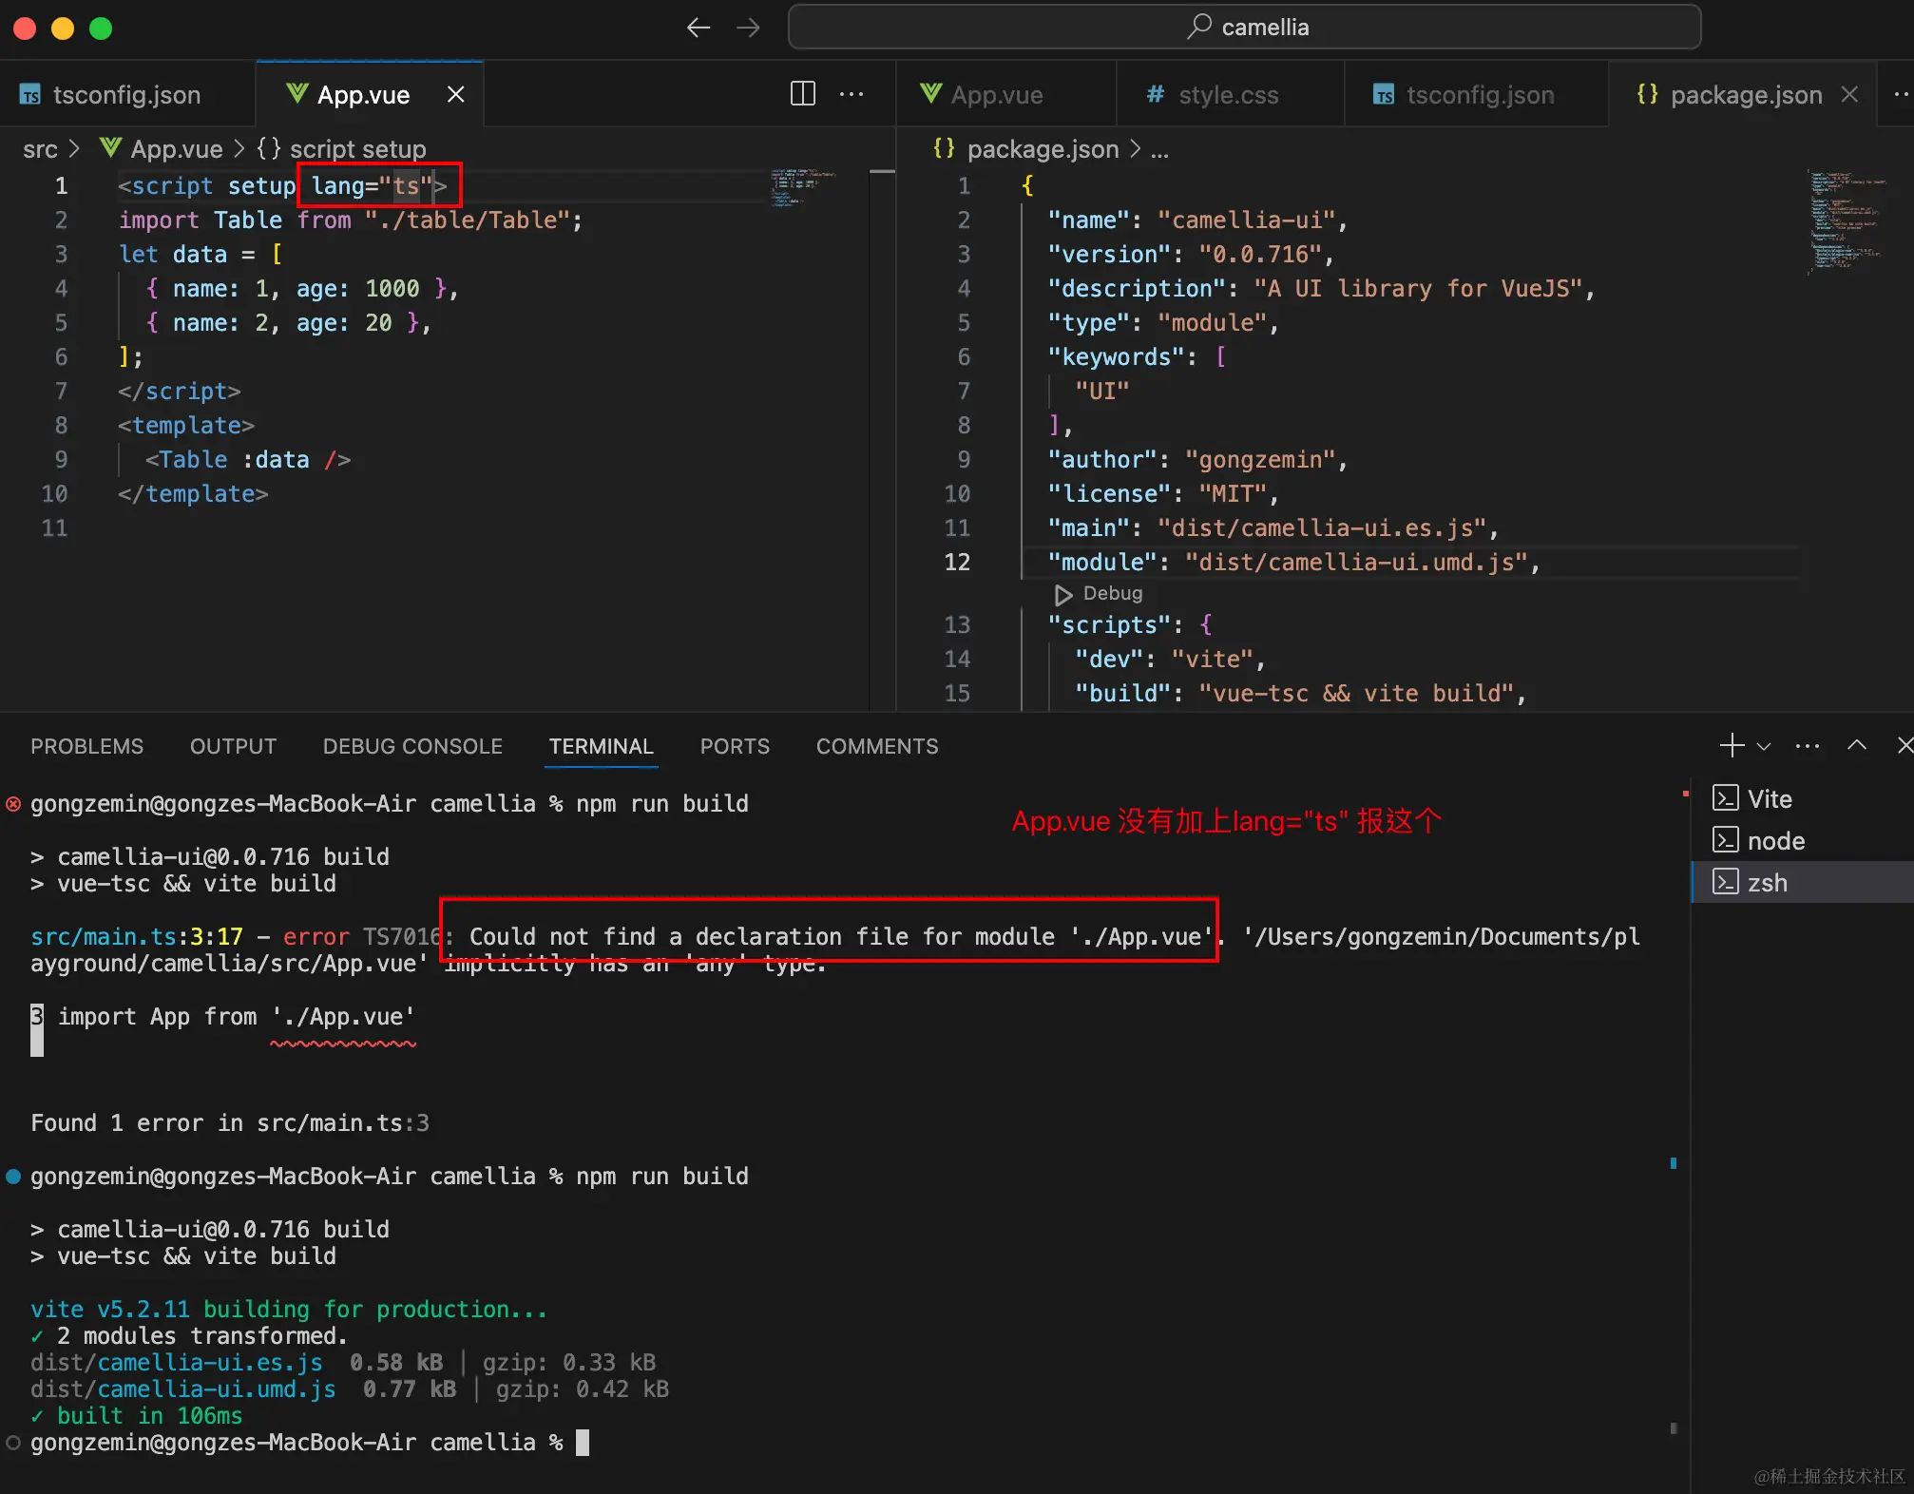Screen dimensions: 1914x1494
Task: Click the split editor right icon
Action: pos(803,93)
